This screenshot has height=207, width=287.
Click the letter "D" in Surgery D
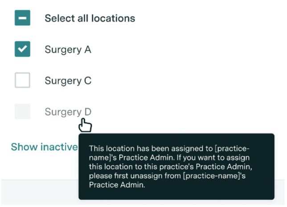87,112
